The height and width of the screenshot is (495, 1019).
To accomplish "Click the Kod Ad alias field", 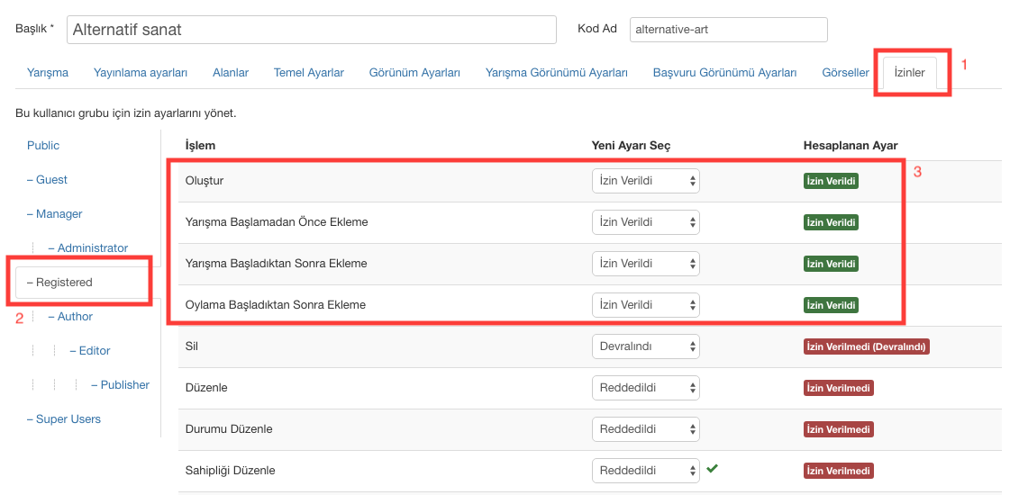I will 728,30.
